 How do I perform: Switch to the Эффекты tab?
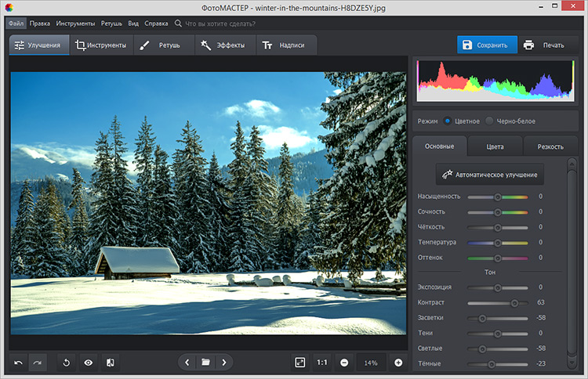(223, 45)
